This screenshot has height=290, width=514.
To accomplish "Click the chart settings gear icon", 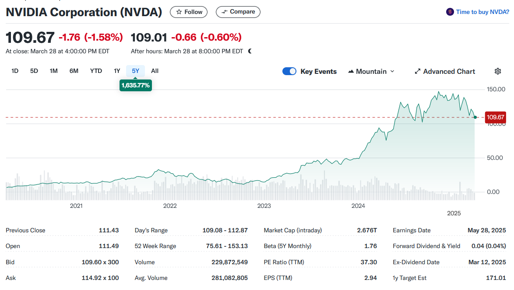I will pos(498,71).
